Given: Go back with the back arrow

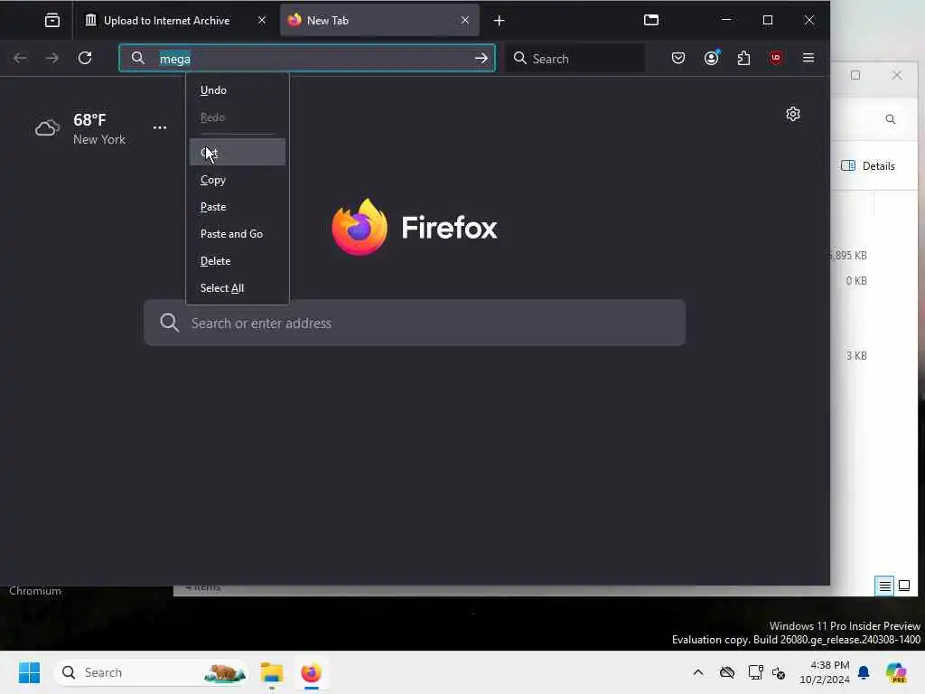Looking at the screenshot, I should point(20,58).
